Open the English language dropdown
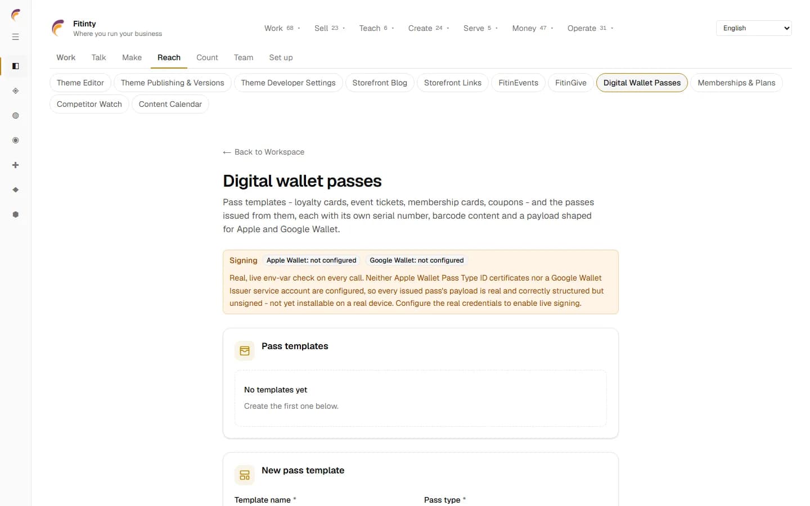Image resolution: width=810 pixels, height=506 pixels. 754,28
